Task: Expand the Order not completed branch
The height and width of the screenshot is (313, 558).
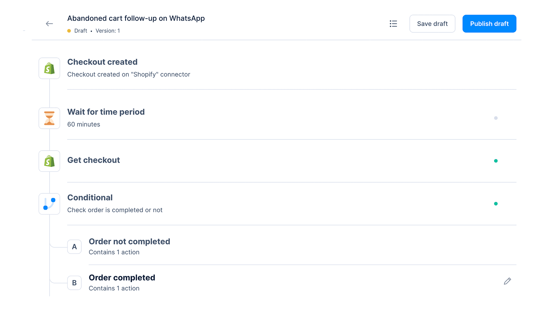Action: (129, 241)
